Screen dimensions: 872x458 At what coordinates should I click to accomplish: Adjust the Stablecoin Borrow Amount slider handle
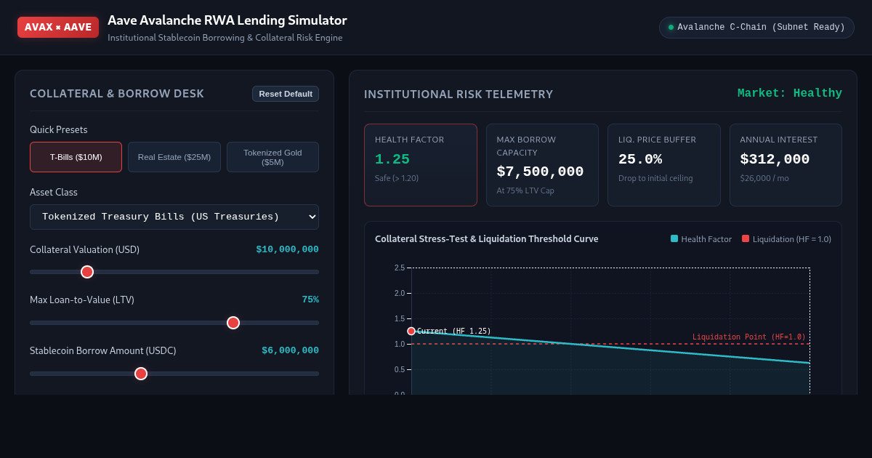point(141,374)
